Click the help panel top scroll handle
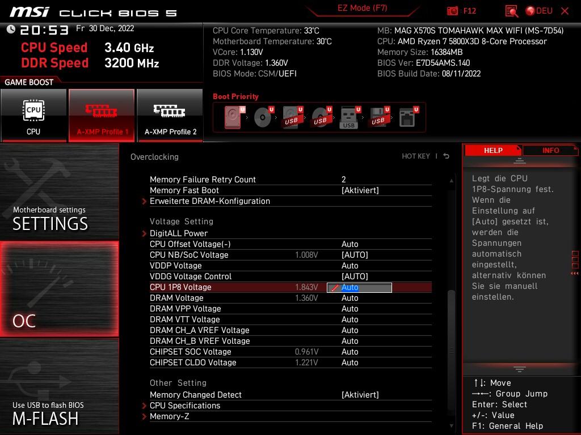Image resolution: width=581 pixels, height=435 pixels. [x=520, y=161]
